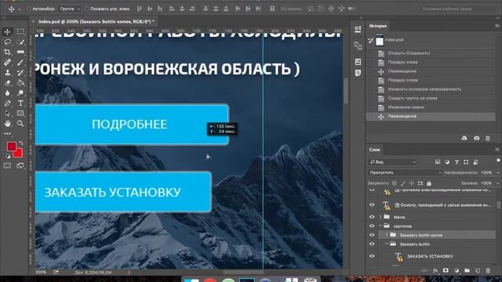Select the Path Selection tool
The height and width of the screenshot is (282, 502).
coord(7,114)
